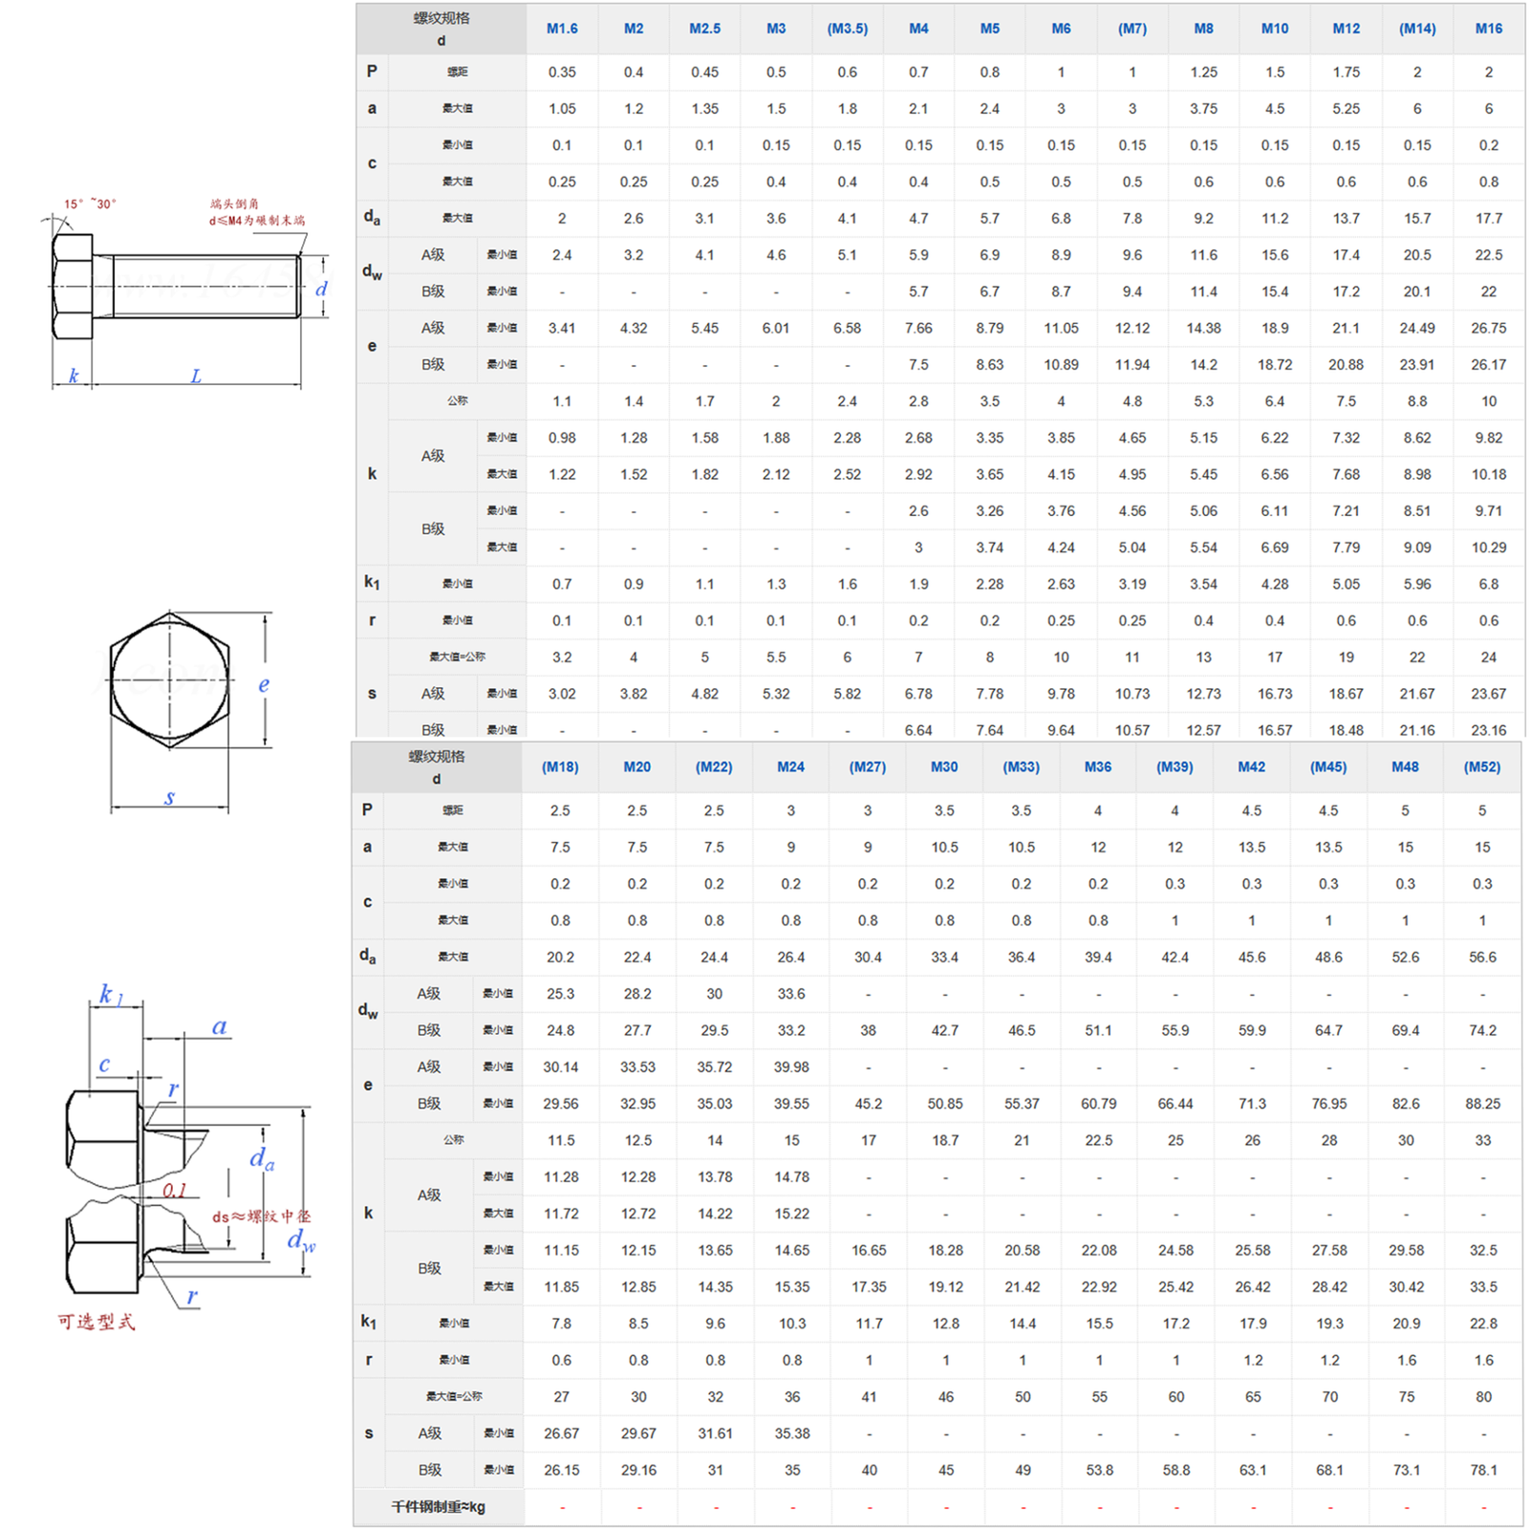1529x1529 pixels.
Task: Select cell value 35.38 under M24
Action: pos(791,1433)
